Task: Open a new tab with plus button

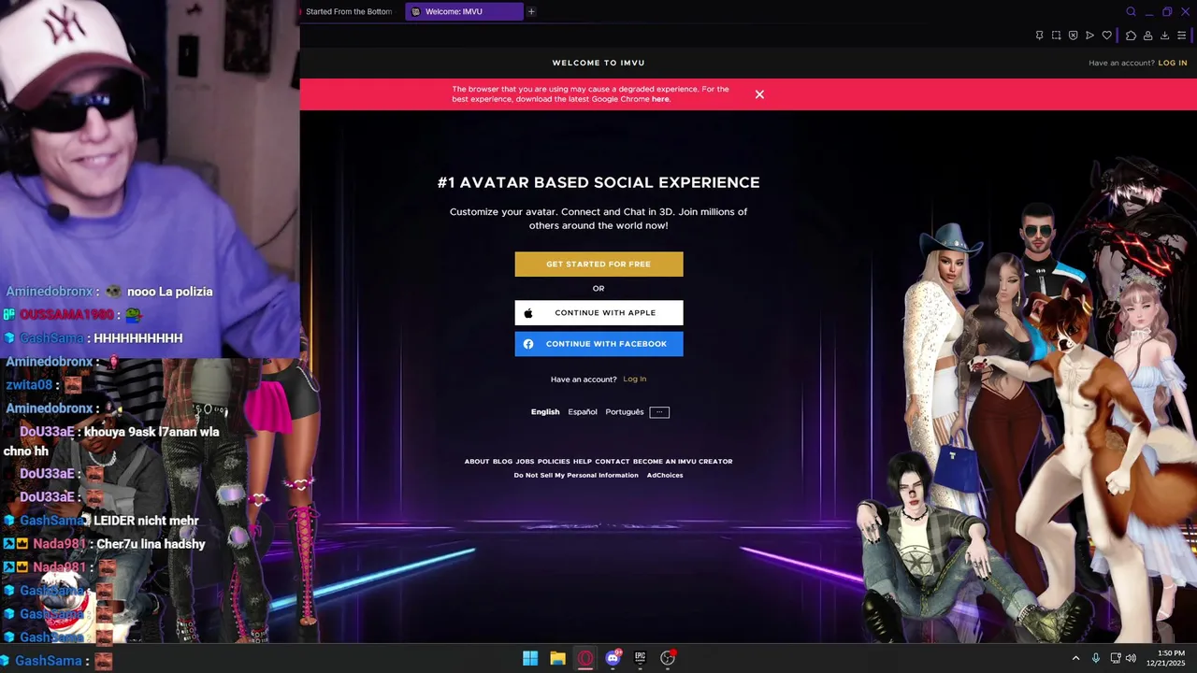Action: (x=531, y=12)
